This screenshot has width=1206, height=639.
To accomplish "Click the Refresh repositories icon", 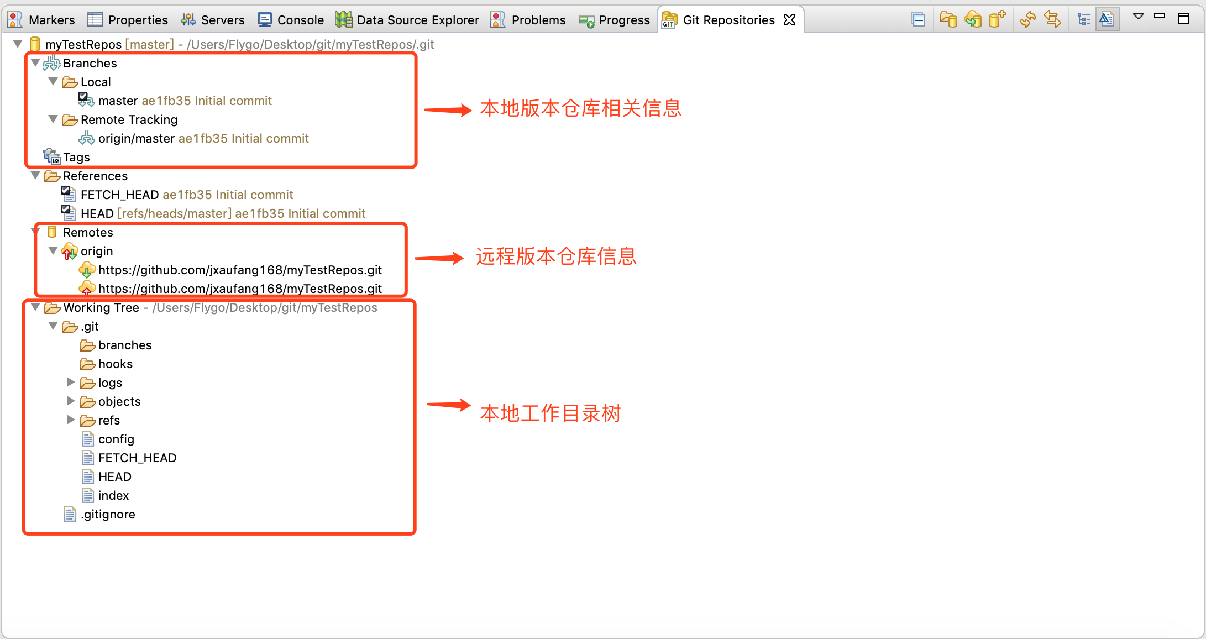I will click(x=1028, y=20).
